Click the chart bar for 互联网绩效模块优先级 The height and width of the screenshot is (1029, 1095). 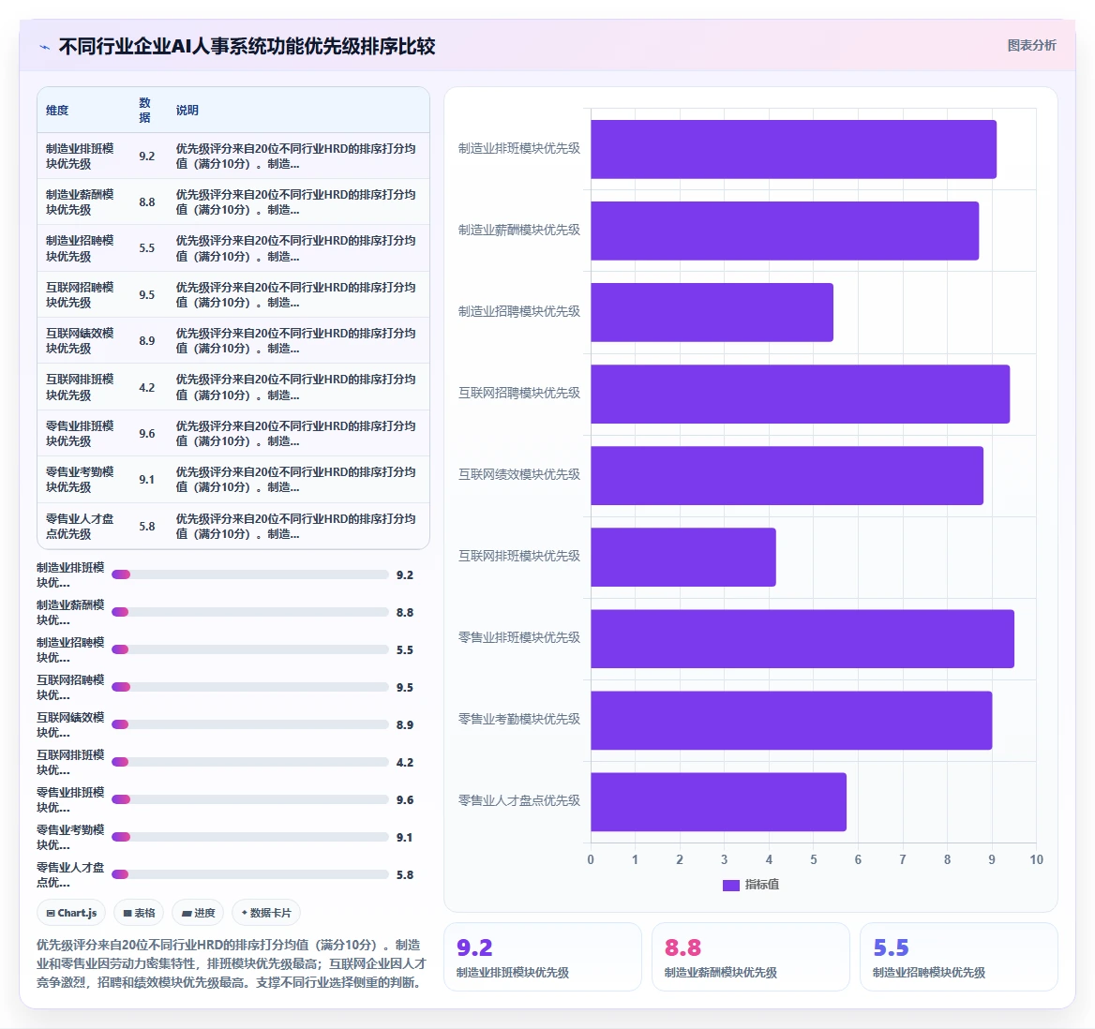point(787,475)
